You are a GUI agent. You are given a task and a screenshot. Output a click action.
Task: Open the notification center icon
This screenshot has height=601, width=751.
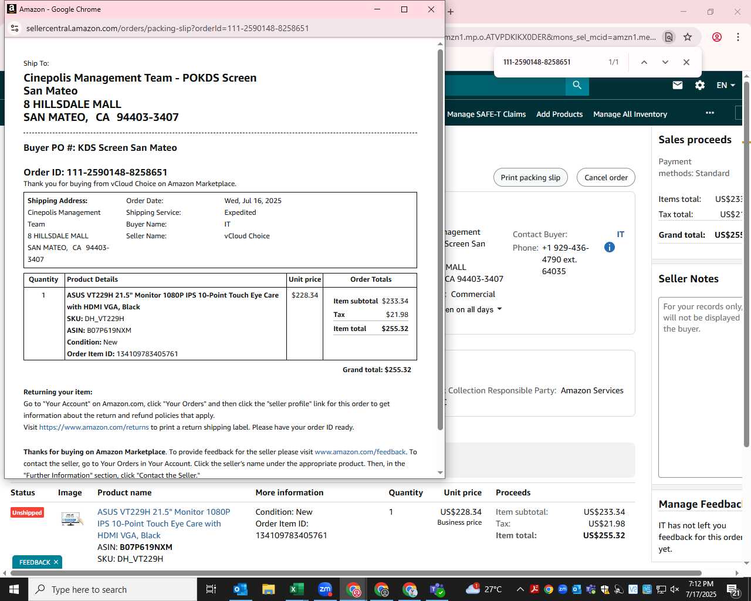(x=734, y=589)
